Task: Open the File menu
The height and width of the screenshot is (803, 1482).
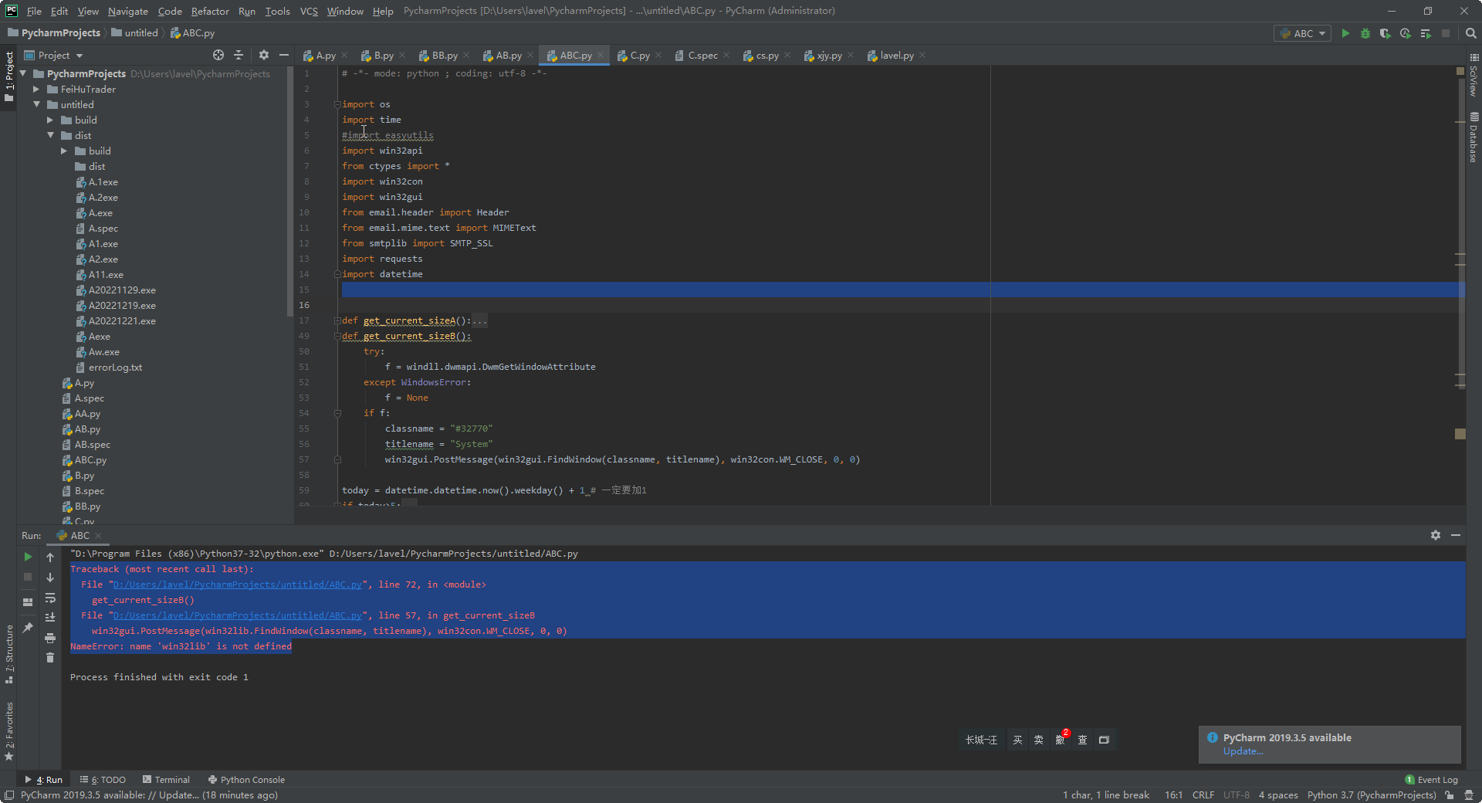Action: (34, 11)
